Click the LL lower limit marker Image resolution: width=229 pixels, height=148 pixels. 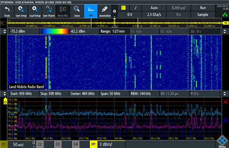point(226,121)
